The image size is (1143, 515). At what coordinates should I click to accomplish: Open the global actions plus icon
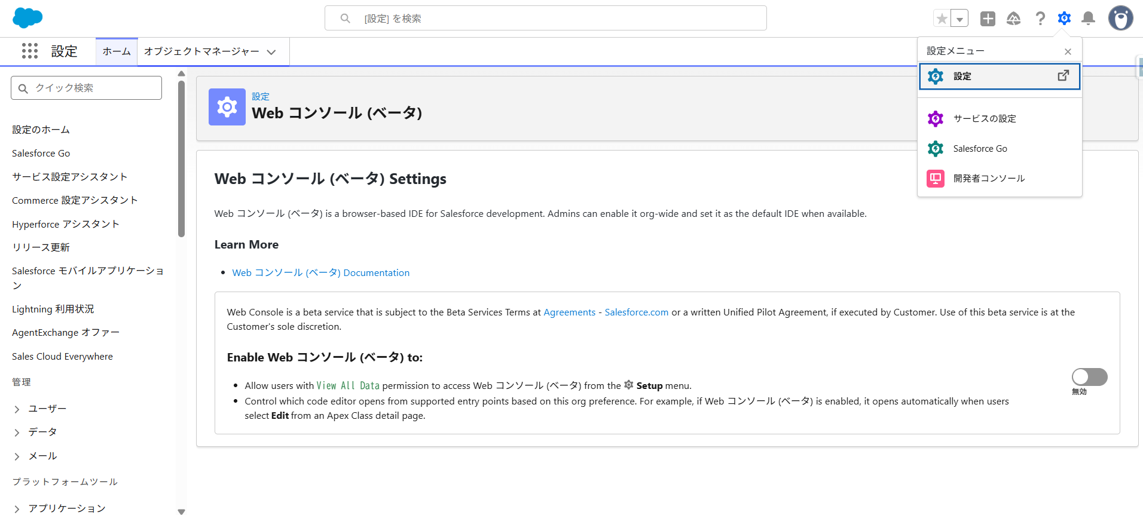pyautogui.click(x=988, y=19)
